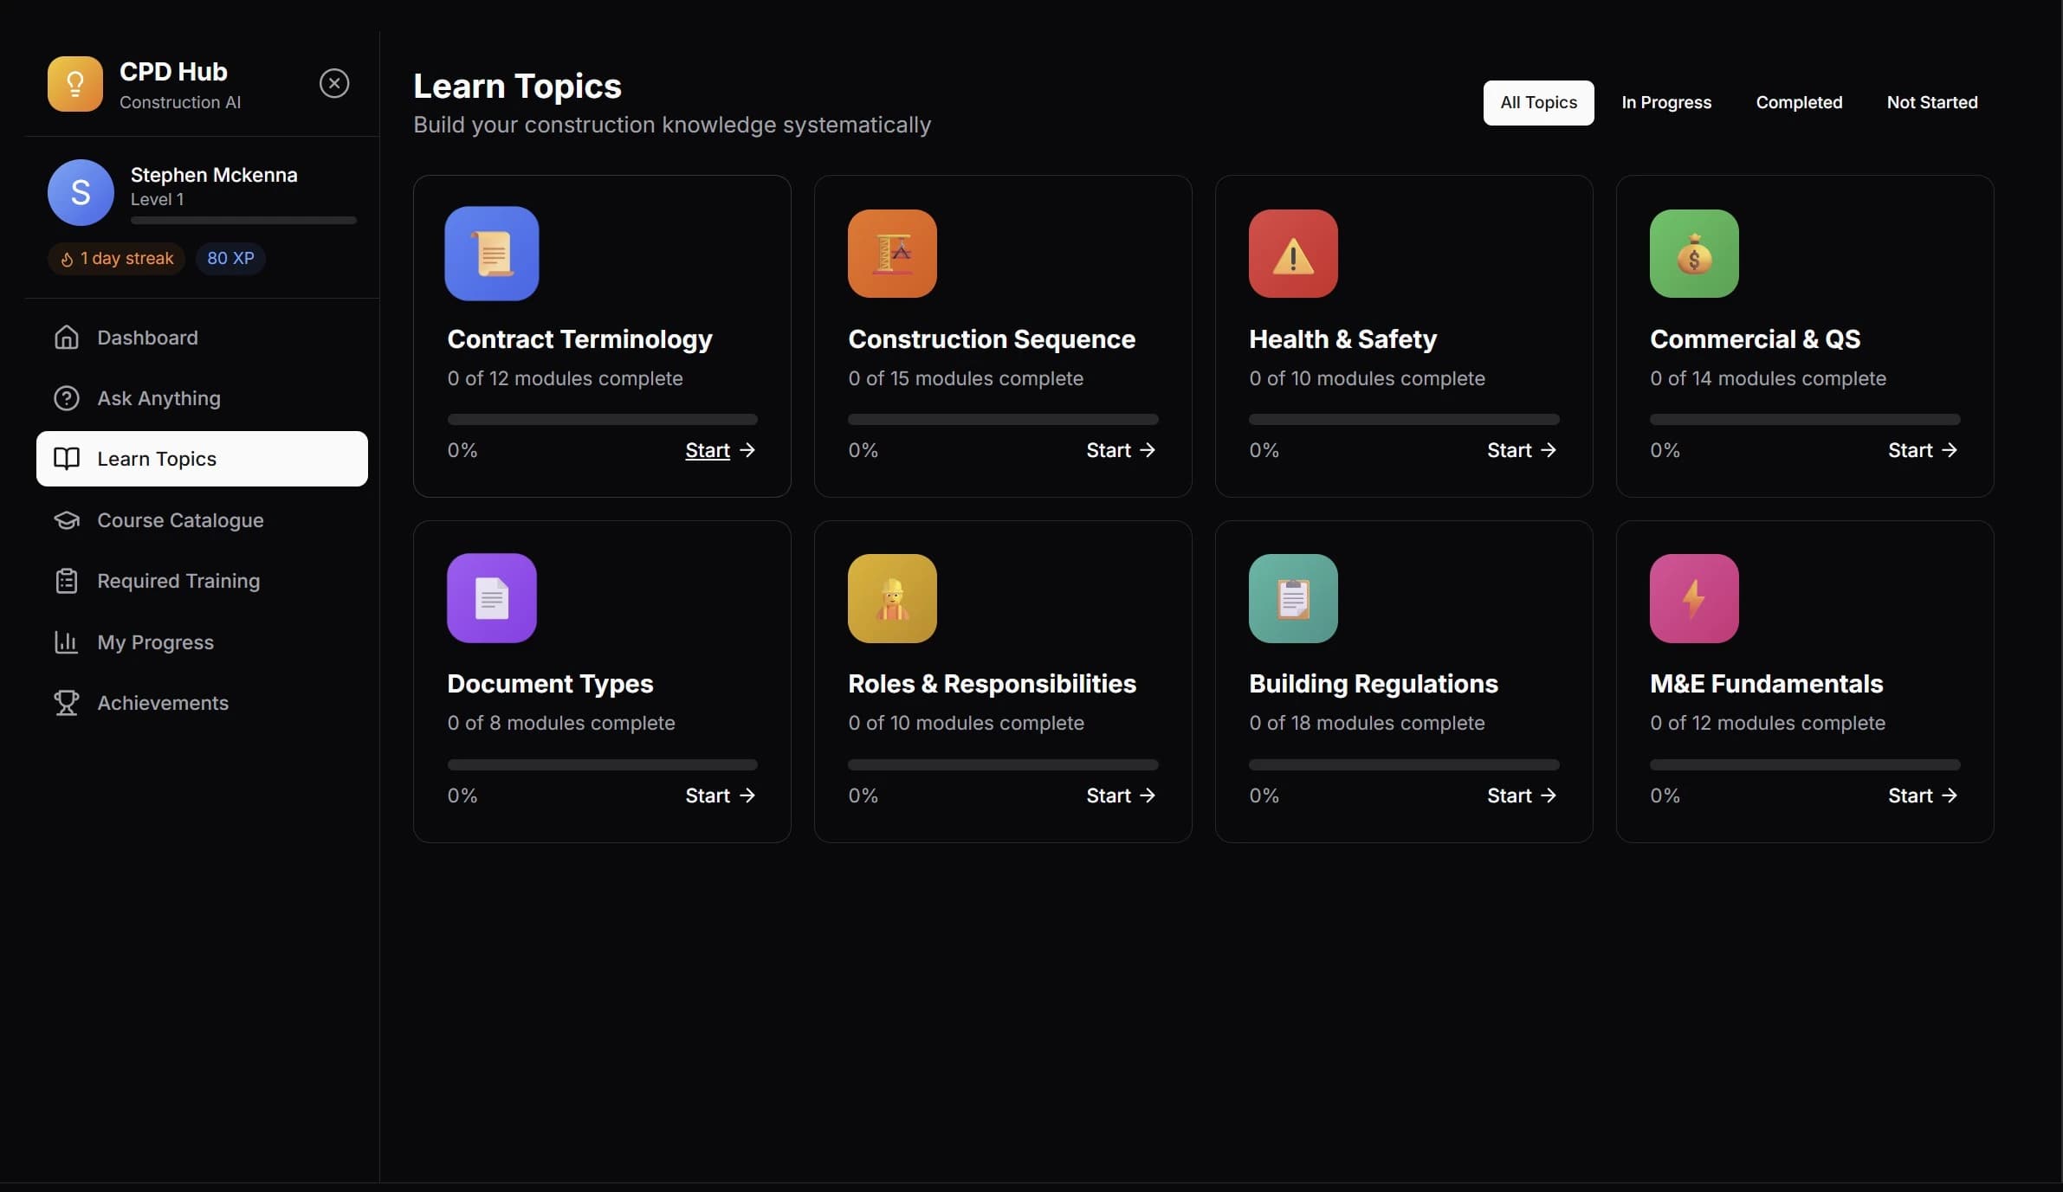Screen dimensions: 2063x1192
Task: Click the Commercial & QS money bag icon
Action: pyautogui.click(x=1693, y=253)
